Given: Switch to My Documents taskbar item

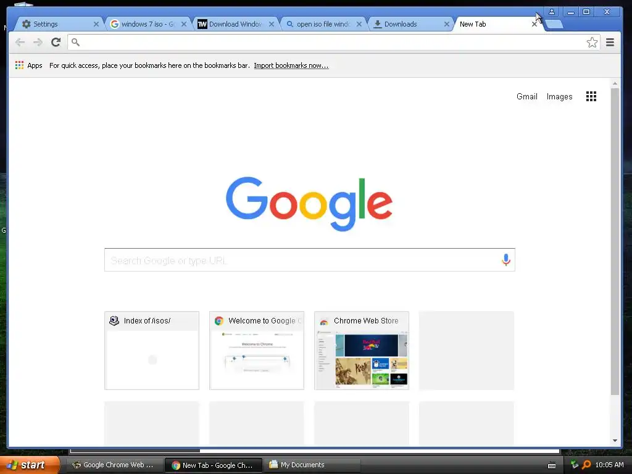Looking at the screenshot, I should click(x=312, y=465).
